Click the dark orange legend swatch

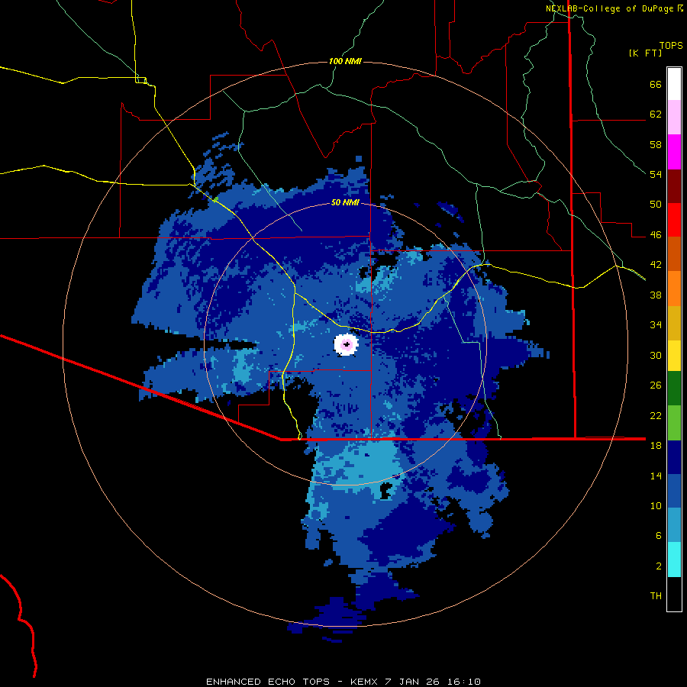(674, 254)
